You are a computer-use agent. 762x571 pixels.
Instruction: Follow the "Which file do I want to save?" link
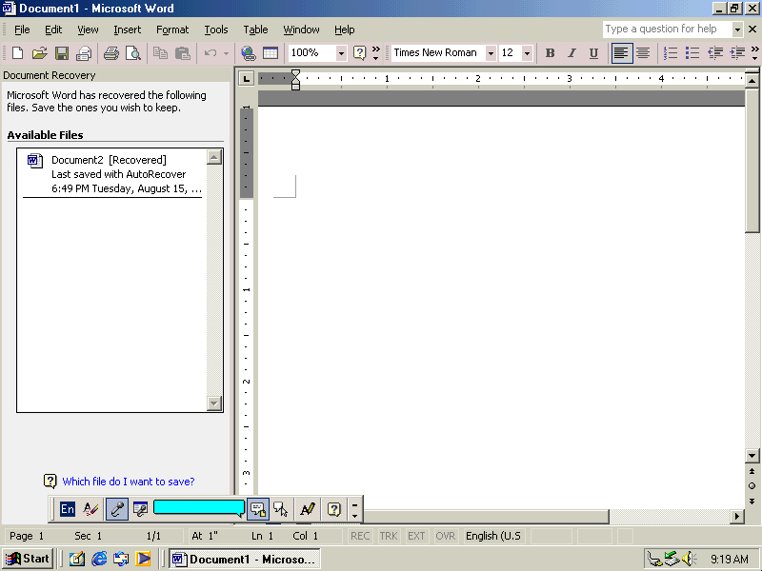129,482
